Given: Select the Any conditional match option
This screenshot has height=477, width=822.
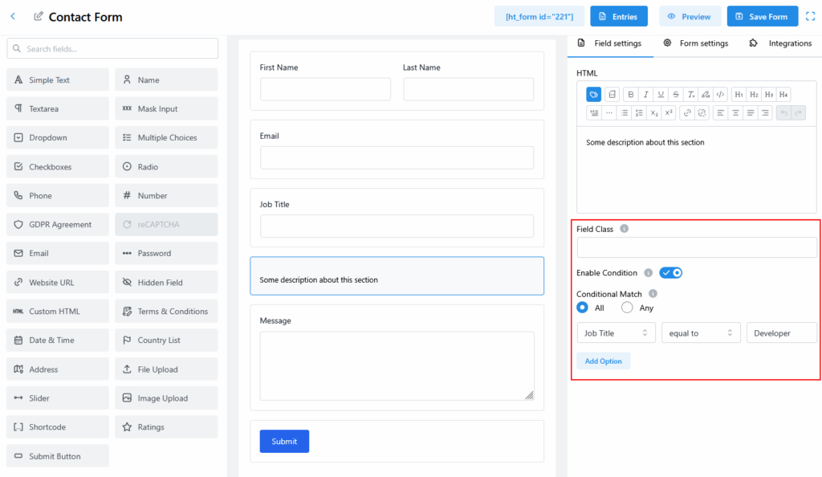Looking at the screenshot, I should coord(627,308).
